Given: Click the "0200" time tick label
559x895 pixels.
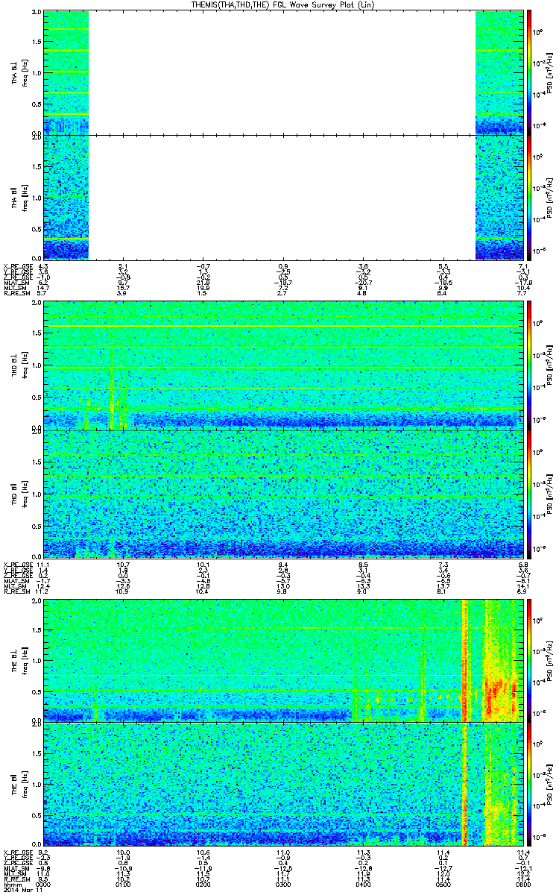Looking at the screenshot, I should [x=203, y=885].
